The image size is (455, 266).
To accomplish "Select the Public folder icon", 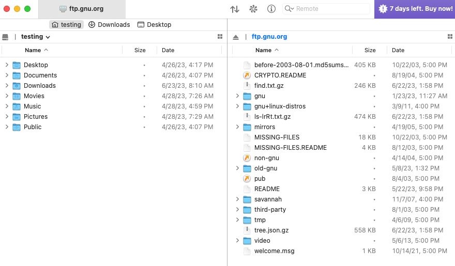I will coord(17,127).
